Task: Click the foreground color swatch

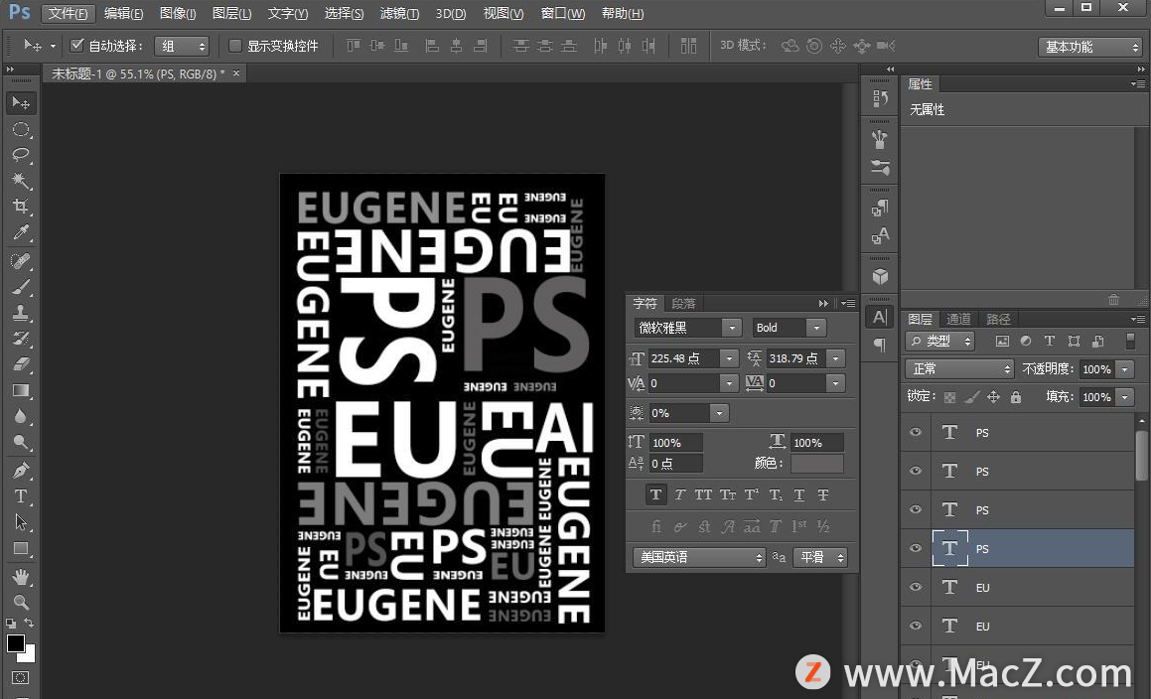Action: click(x=15, y=643)
